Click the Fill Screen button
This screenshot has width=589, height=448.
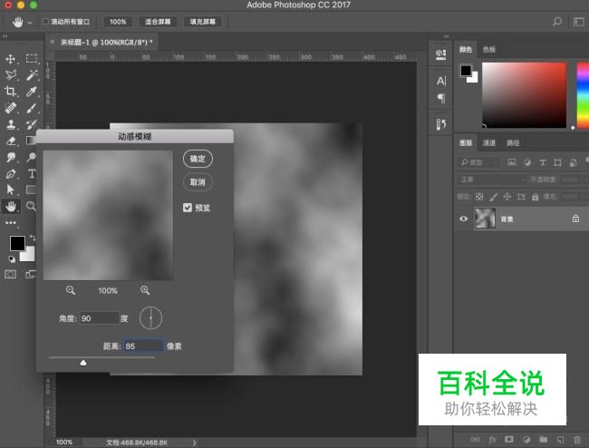(203, 22)
